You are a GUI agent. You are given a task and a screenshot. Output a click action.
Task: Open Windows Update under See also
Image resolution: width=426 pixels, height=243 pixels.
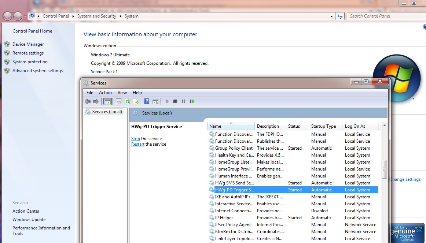click(29, 220)
